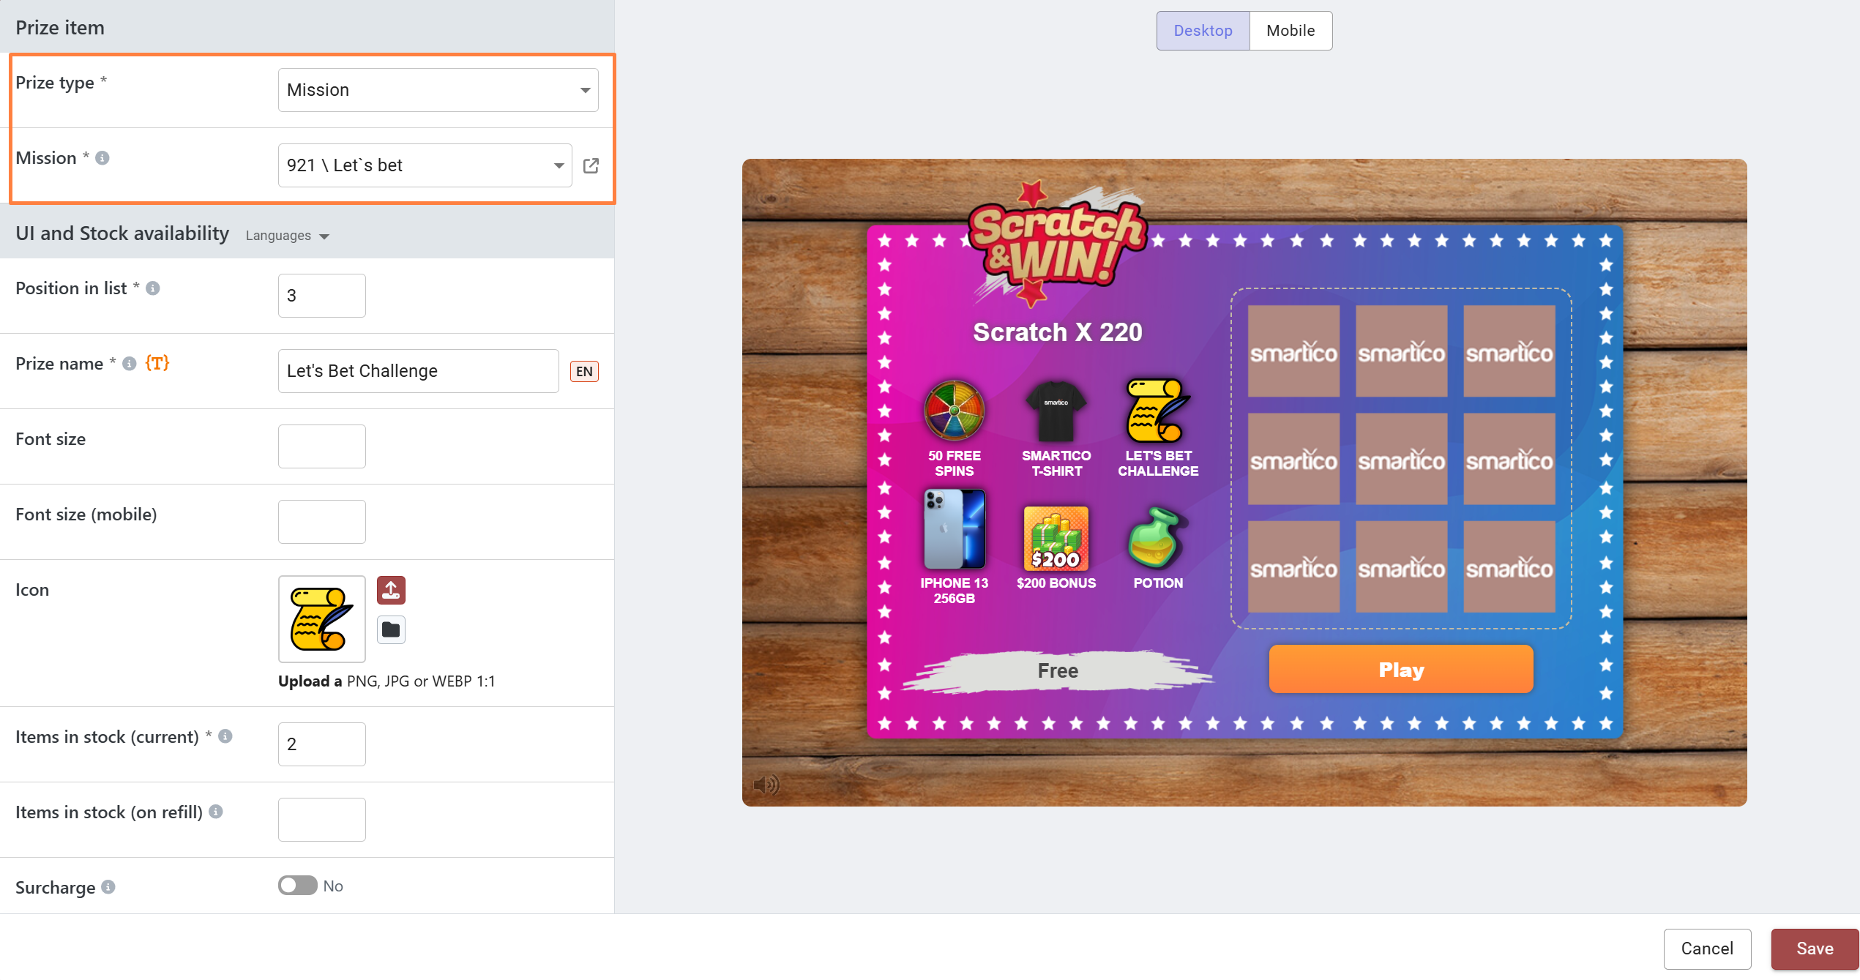Click the Cancel button

point(1707,949)
